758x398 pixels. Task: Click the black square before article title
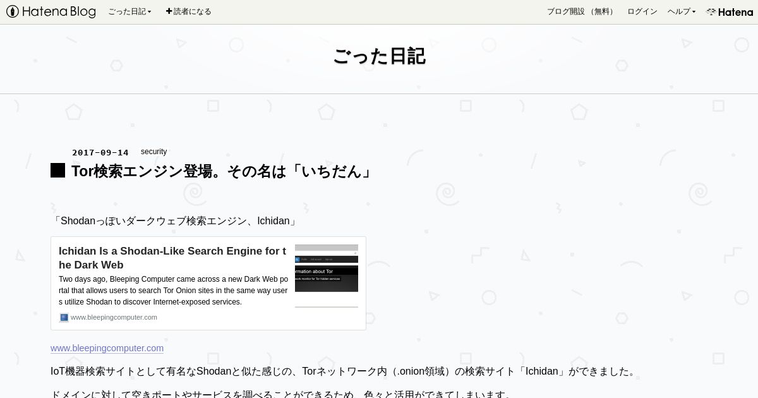pos(57,171)
